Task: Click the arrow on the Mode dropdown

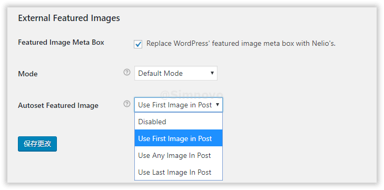Action: 212,73
